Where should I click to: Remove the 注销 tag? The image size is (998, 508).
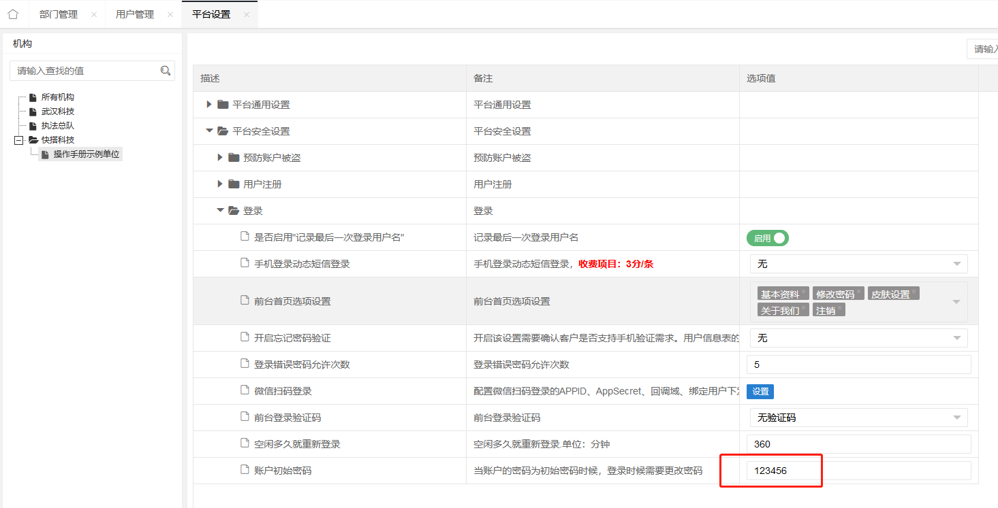click(x=841, y=307)
